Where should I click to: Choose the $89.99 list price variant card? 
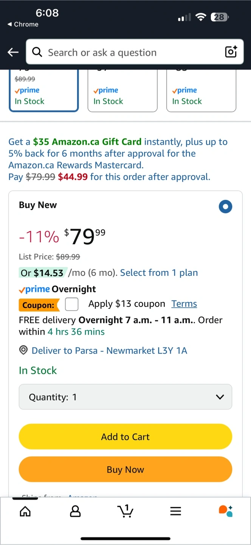[x=44, y=90]
